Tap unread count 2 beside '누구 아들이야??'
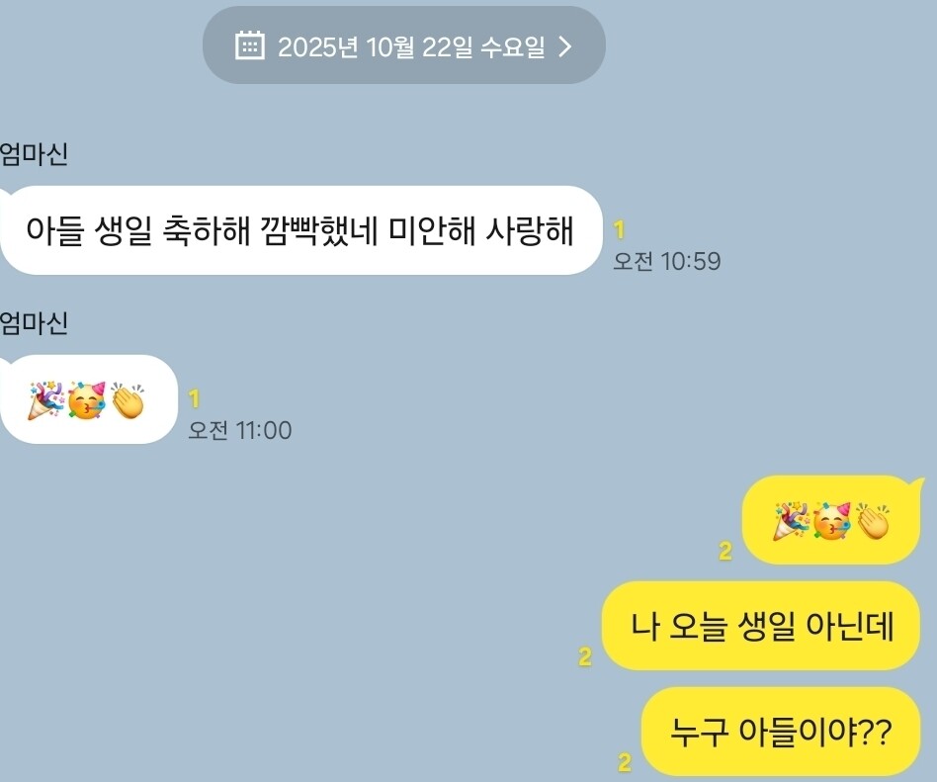This screenshot has width=937, height=782. click(625, 762)
